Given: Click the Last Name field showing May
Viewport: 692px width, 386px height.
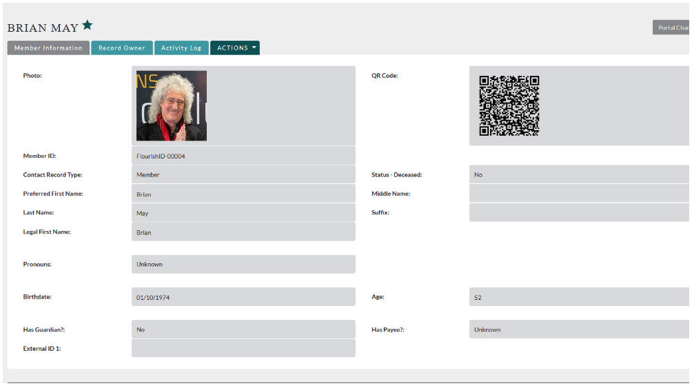Looking at the screenshot, I should tap(243, 213).
